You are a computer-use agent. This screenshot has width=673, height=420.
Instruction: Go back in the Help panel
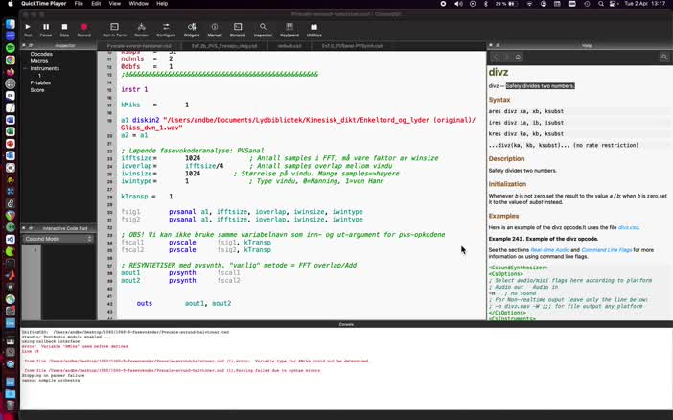(496, 58)
